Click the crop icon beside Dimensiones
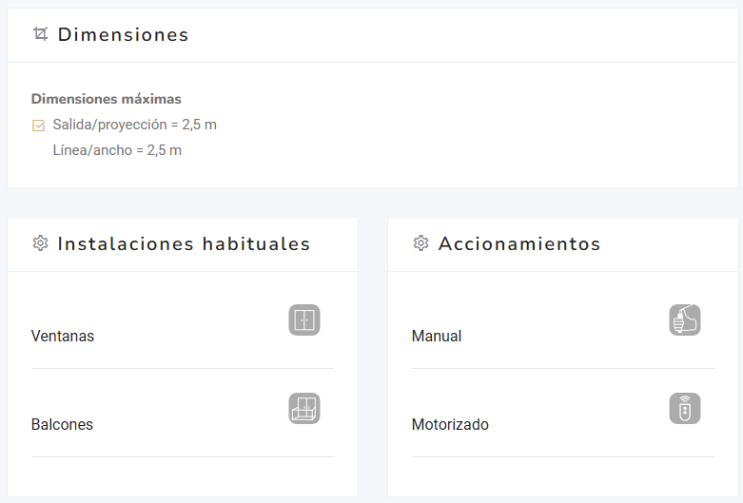Image resolution: width=743 pixels, height=503 pixels. coord(40,34)
